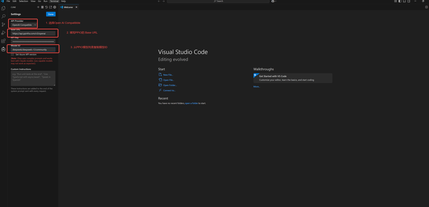The width and height of the screenshot is (429, 207).
Task: Open the Go menu
Action: coord(40,1)
